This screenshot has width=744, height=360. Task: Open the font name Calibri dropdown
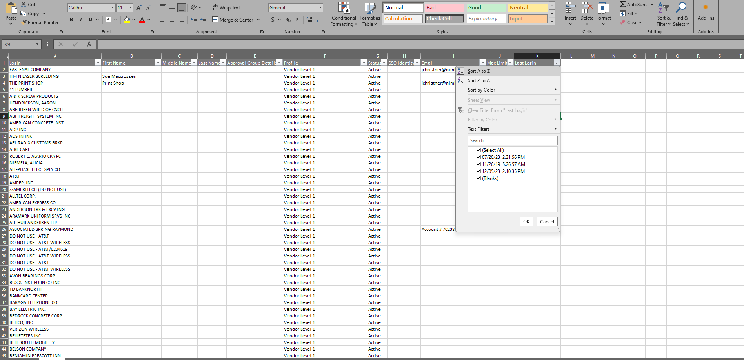pos(113,8)
